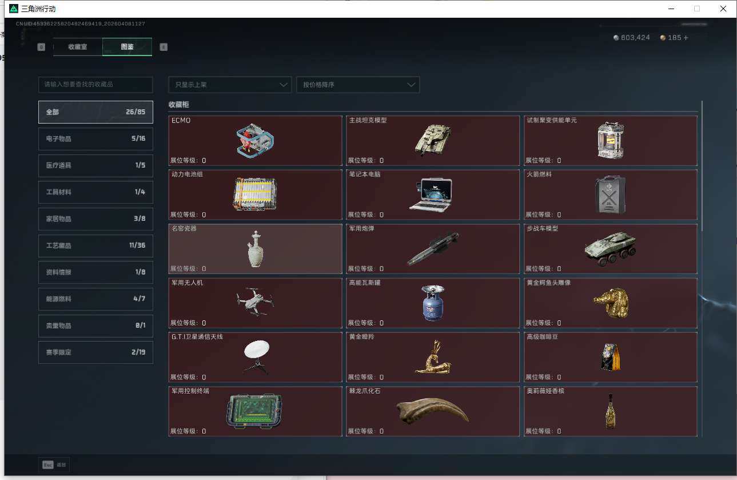Click the 军用炮弹 artillery shell icon
Screen dimensions: 737x480
coord(433,249)
